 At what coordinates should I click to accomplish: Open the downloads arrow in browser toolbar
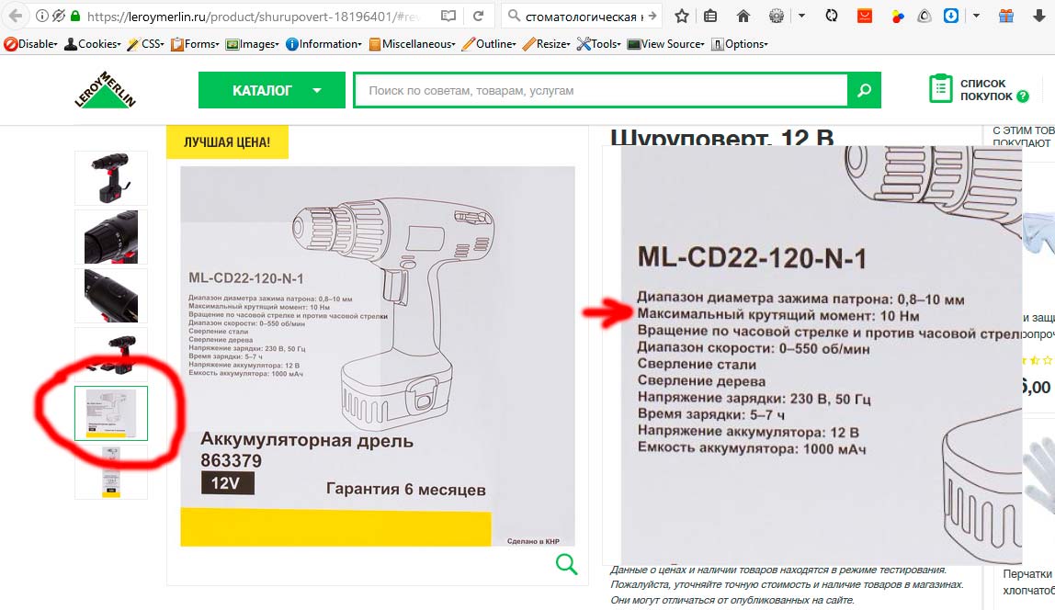pos(1038,17)
